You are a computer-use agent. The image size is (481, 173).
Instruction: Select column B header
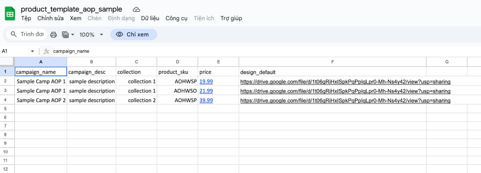[92, 62]
